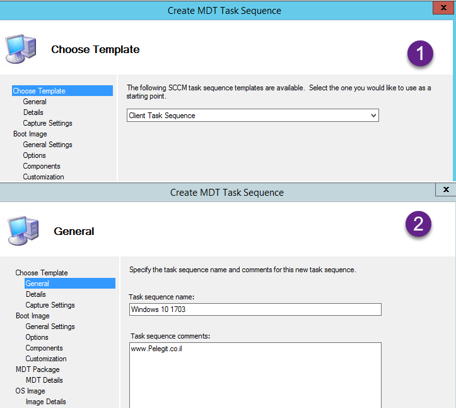Click the top window title bar text
456x408 pixels.
[x=225, y=11]
